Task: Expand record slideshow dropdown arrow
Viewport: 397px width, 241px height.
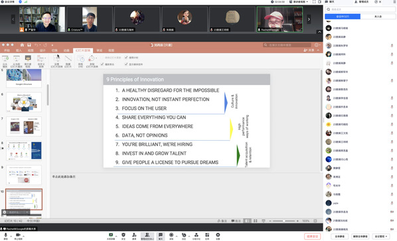Action: tap(96, 58)
